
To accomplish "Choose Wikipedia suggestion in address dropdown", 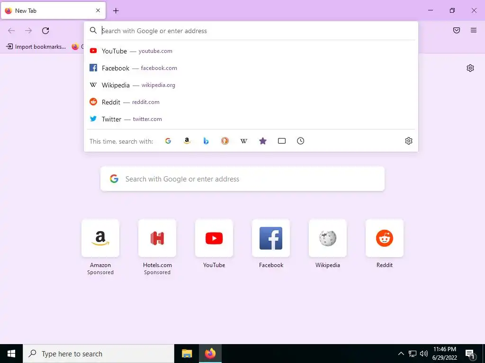I will (x=251, y=85).
